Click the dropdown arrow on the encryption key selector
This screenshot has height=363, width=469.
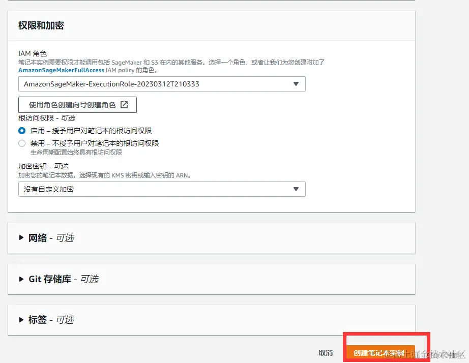296,189
